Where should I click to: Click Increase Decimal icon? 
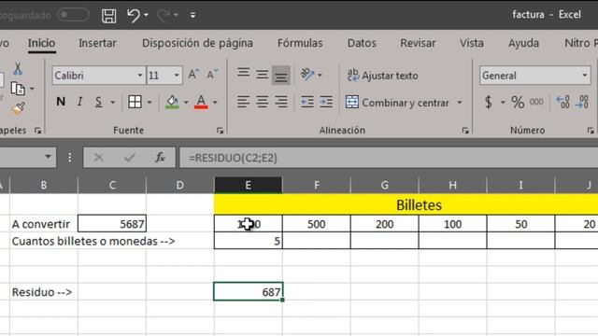point(562,102)
